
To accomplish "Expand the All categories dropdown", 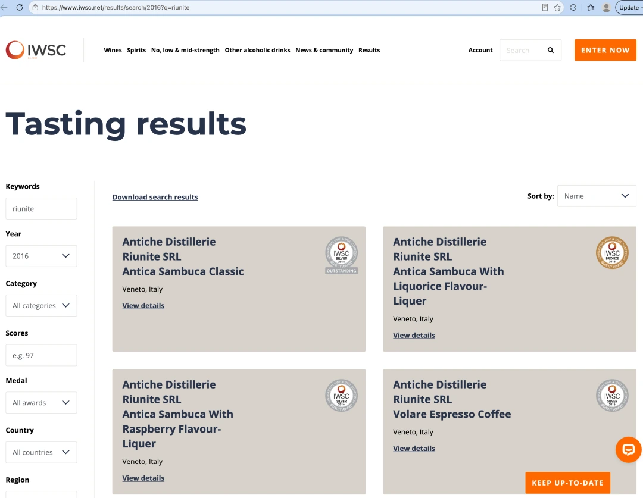I will tap(42, 306).
